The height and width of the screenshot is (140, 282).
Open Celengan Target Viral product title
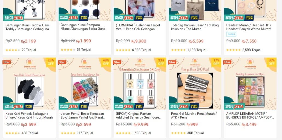(x=138, y=27)
